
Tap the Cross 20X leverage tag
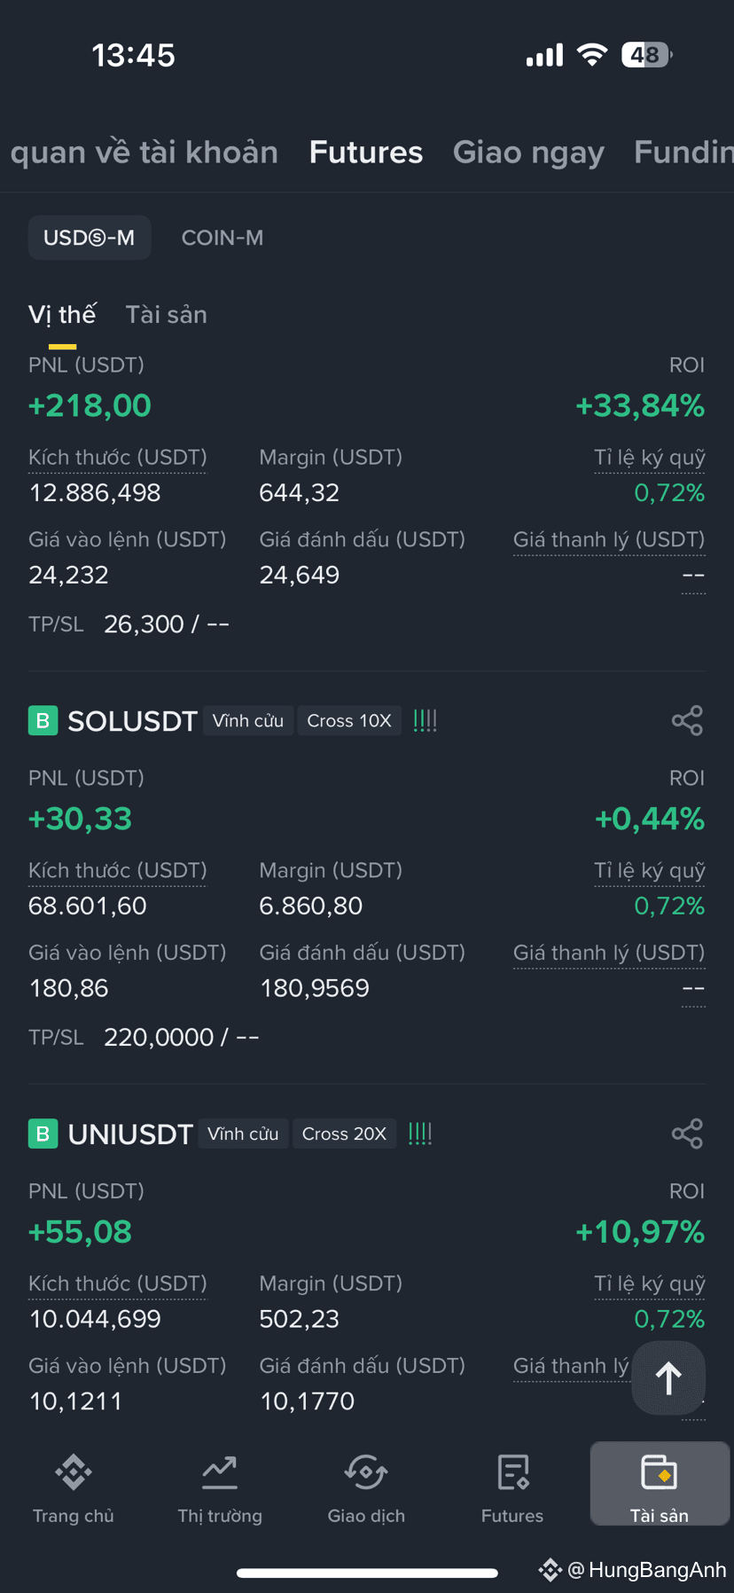(344, 1134)
